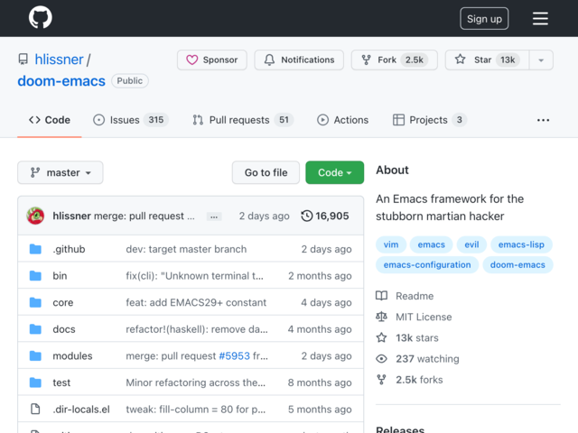Screen dimensions: 578x433
Task: Open the dropdown arrow next to Star
Action: click(541, 60)
